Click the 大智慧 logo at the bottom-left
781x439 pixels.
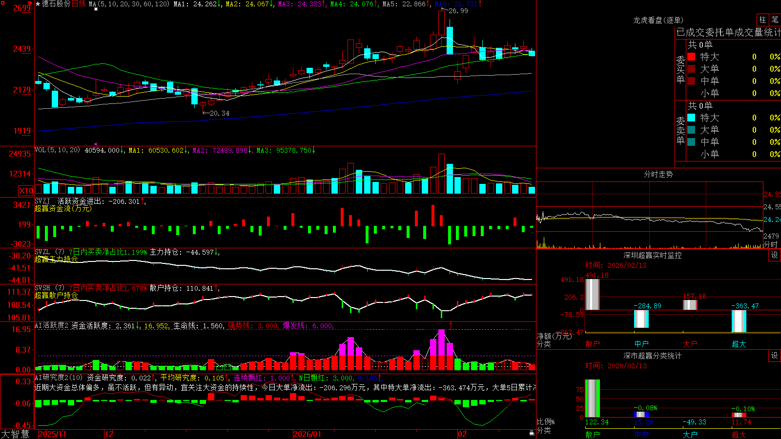tap(15, 434)
